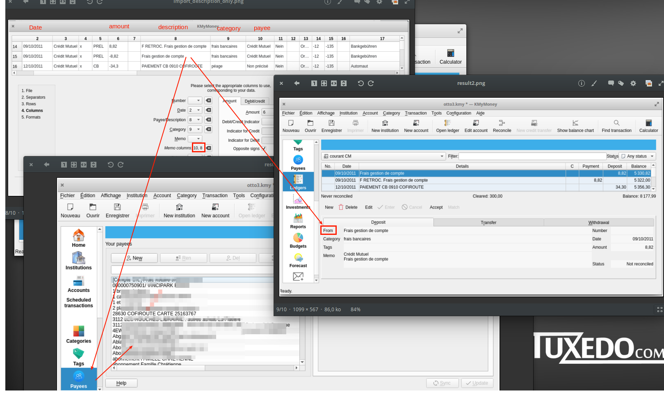
Task: Click payee list scrollbar down arrow
Action: pos(302,362)
